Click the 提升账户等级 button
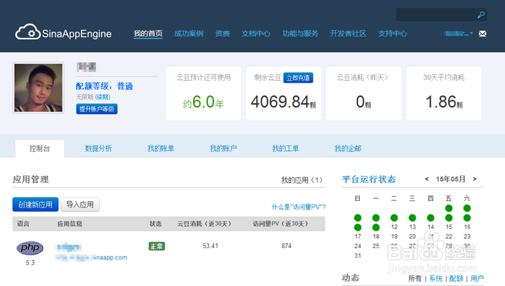The image size is (505, 286). point(97,109)
